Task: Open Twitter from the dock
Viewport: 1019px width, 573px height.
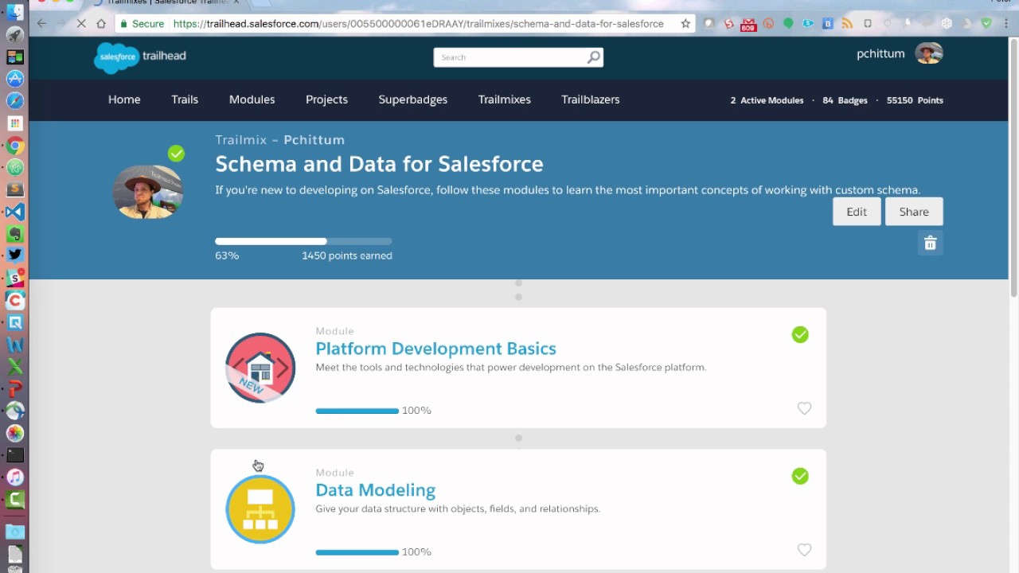Action: (x=15, y=255)
